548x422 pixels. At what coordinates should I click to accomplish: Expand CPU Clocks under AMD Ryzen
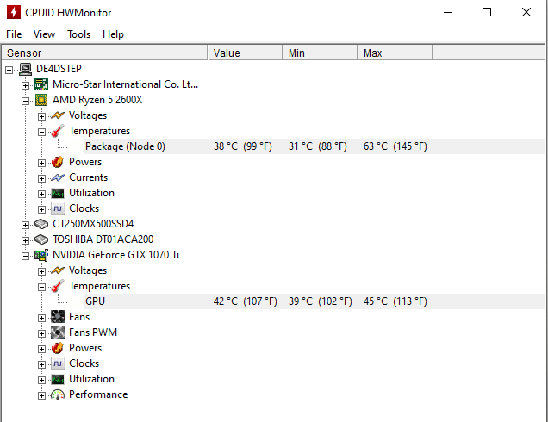(41, 209)
